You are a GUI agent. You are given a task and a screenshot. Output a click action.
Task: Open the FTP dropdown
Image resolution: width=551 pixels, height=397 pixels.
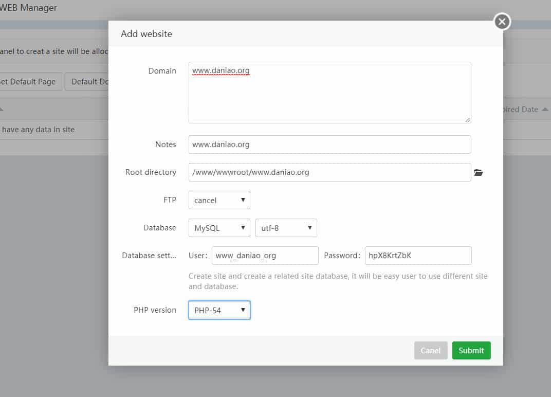click(x=219, y=200)
